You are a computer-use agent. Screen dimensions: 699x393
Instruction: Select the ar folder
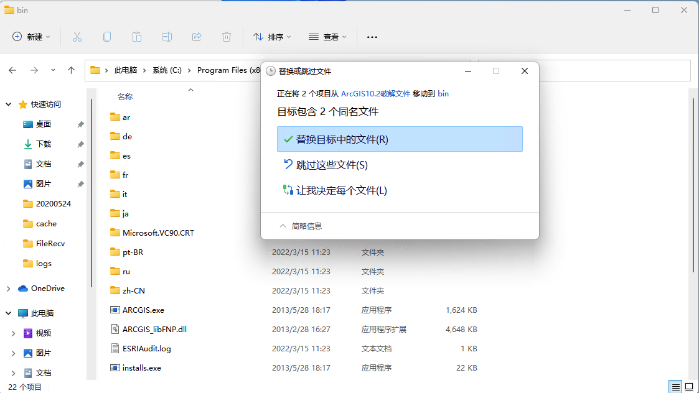[x=126, y=117]
